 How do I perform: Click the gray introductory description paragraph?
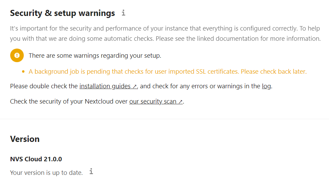165,33
